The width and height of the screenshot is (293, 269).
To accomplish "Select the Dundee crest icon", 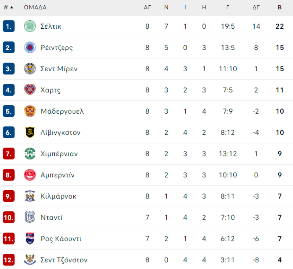I will click(30, 217).
